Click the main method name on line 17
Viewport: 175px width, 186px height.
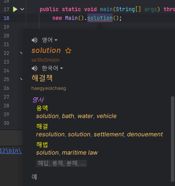(106, 9)
